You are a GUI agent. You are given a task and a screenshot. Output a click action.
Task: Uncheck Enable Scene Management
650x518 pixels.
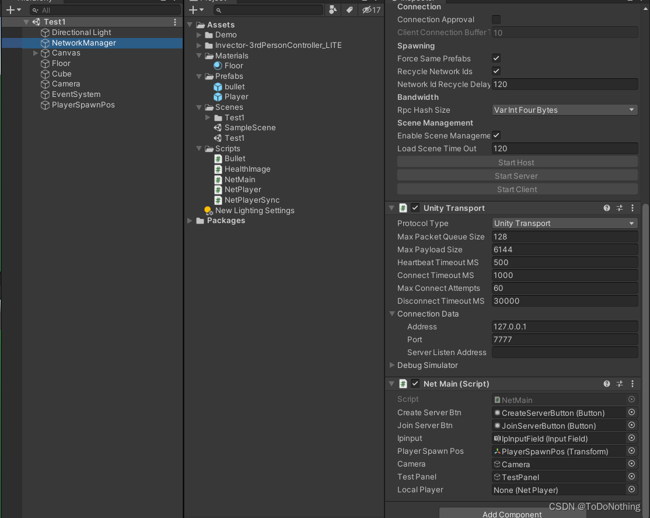[496, 135]
